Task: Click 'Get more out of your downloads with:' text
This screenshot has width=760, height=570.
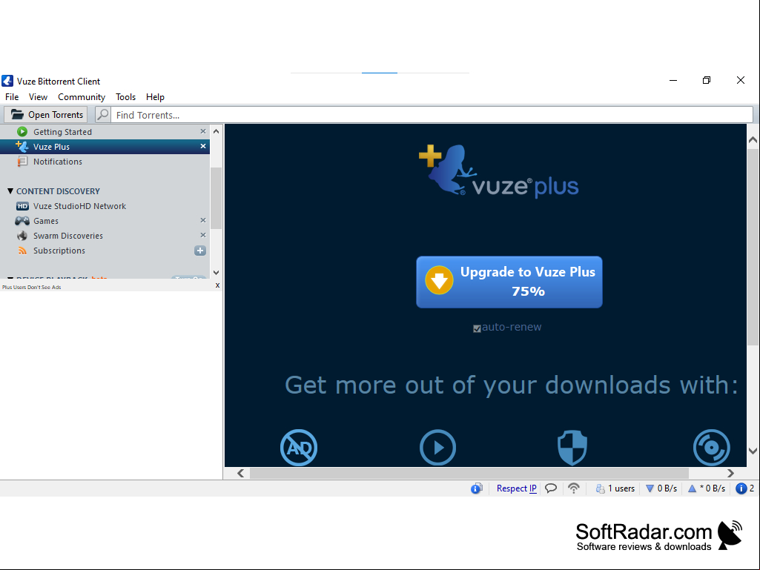Action: 512,385
